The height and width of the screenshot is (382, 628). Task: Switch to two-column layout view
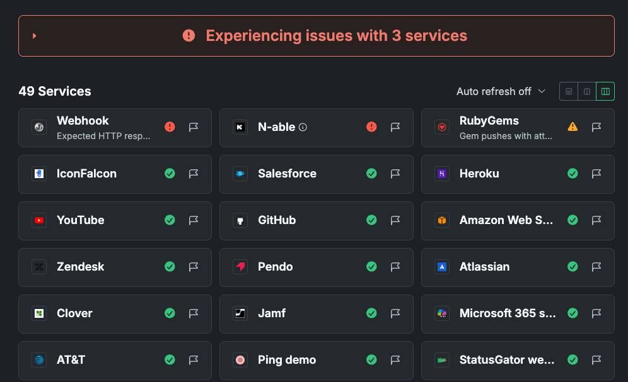(587, 91)
